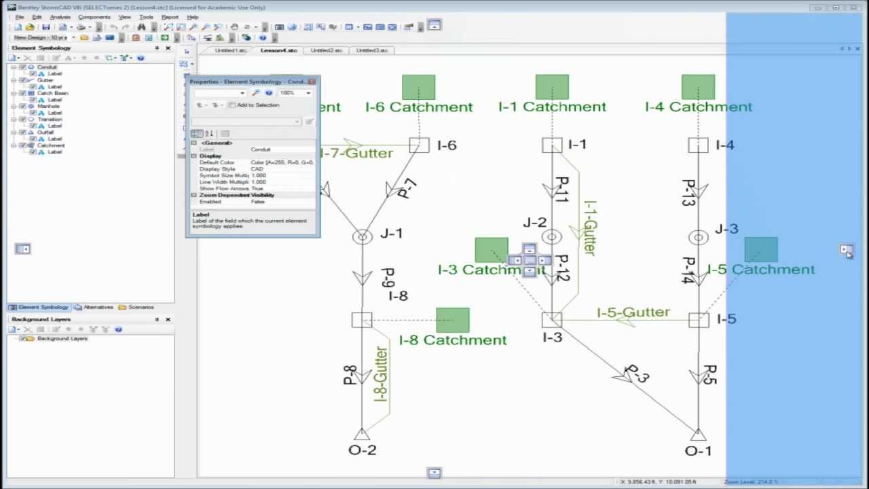869x489 pixels.
Task: Collapse the Catch Basin tree entry
Action: [14, 93]
